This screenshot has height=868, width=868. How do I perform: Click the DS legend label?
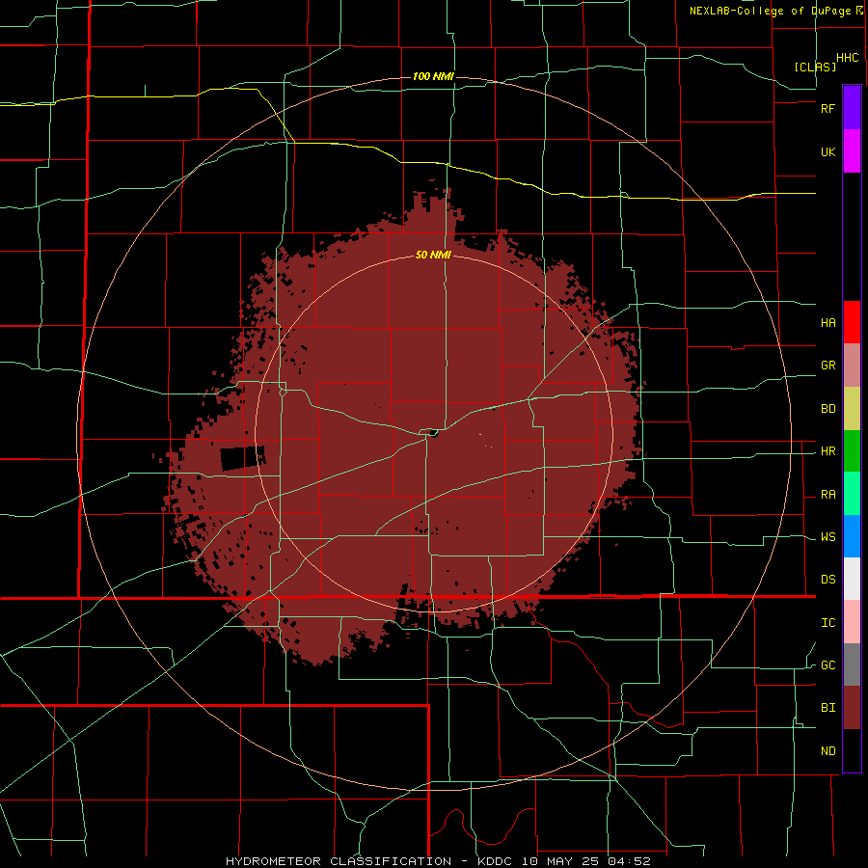point(827,580)
